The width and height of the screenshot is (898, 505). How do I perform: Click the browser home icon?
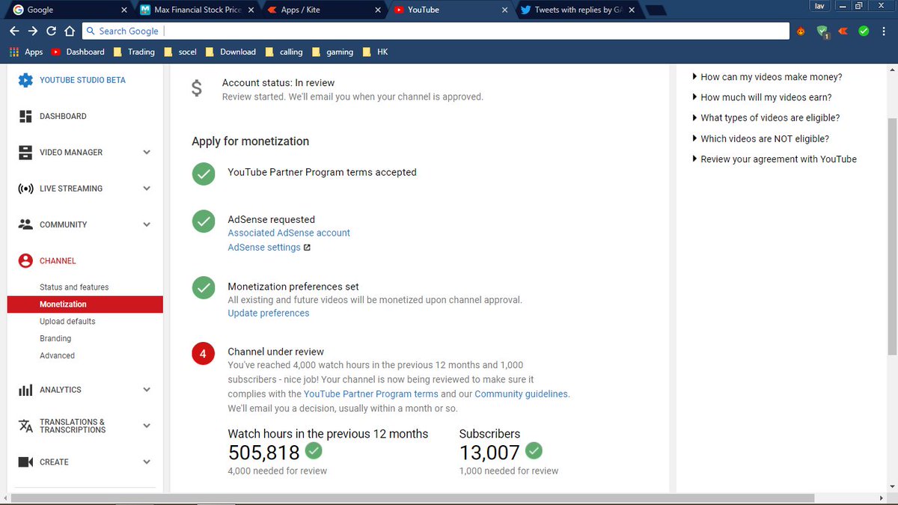69,31
